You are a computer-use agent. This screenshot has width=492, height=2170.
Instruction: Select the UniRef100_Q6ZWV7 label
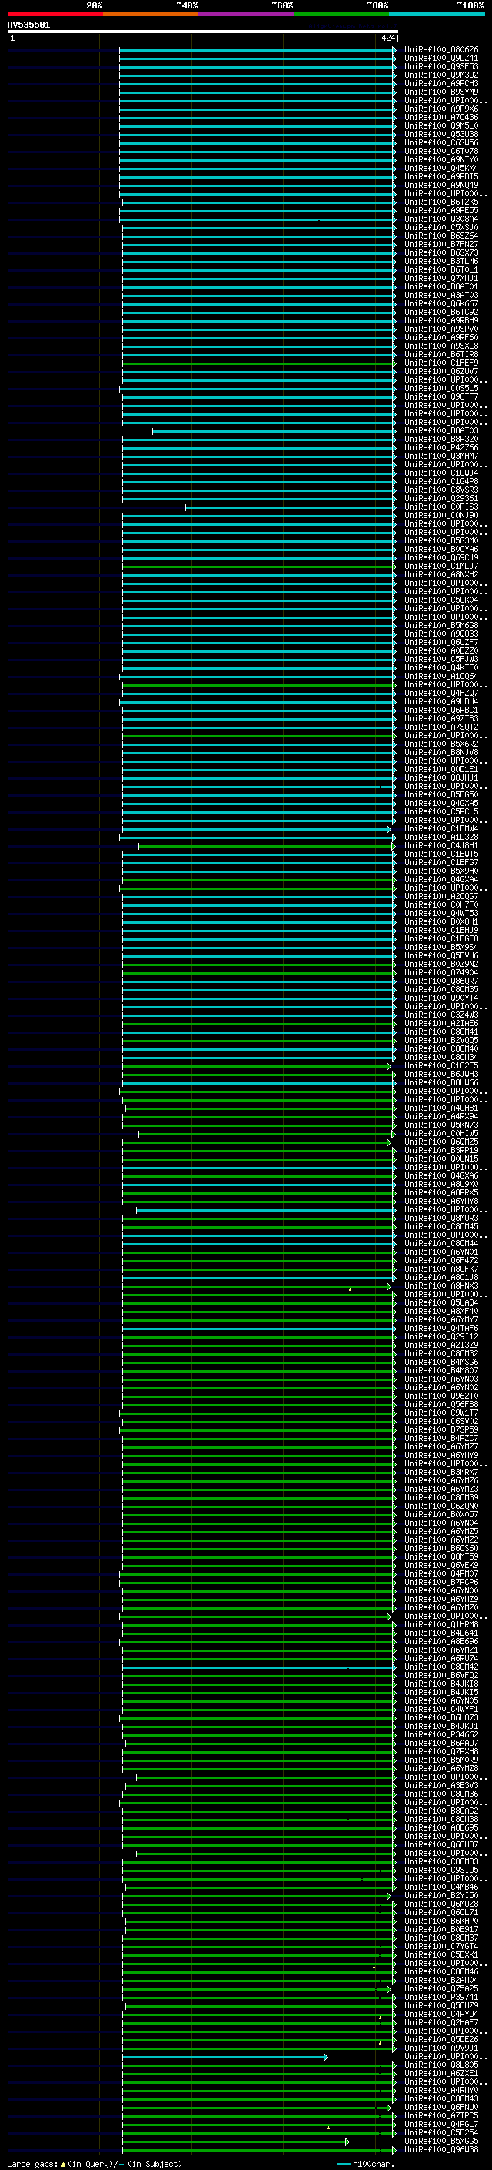(441, 372)
